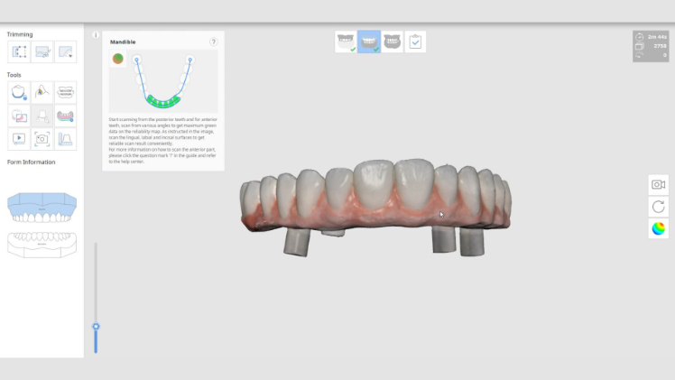Click the stopwatch scan time icon
Screen dimensions: 675x380
pos(639,37)
